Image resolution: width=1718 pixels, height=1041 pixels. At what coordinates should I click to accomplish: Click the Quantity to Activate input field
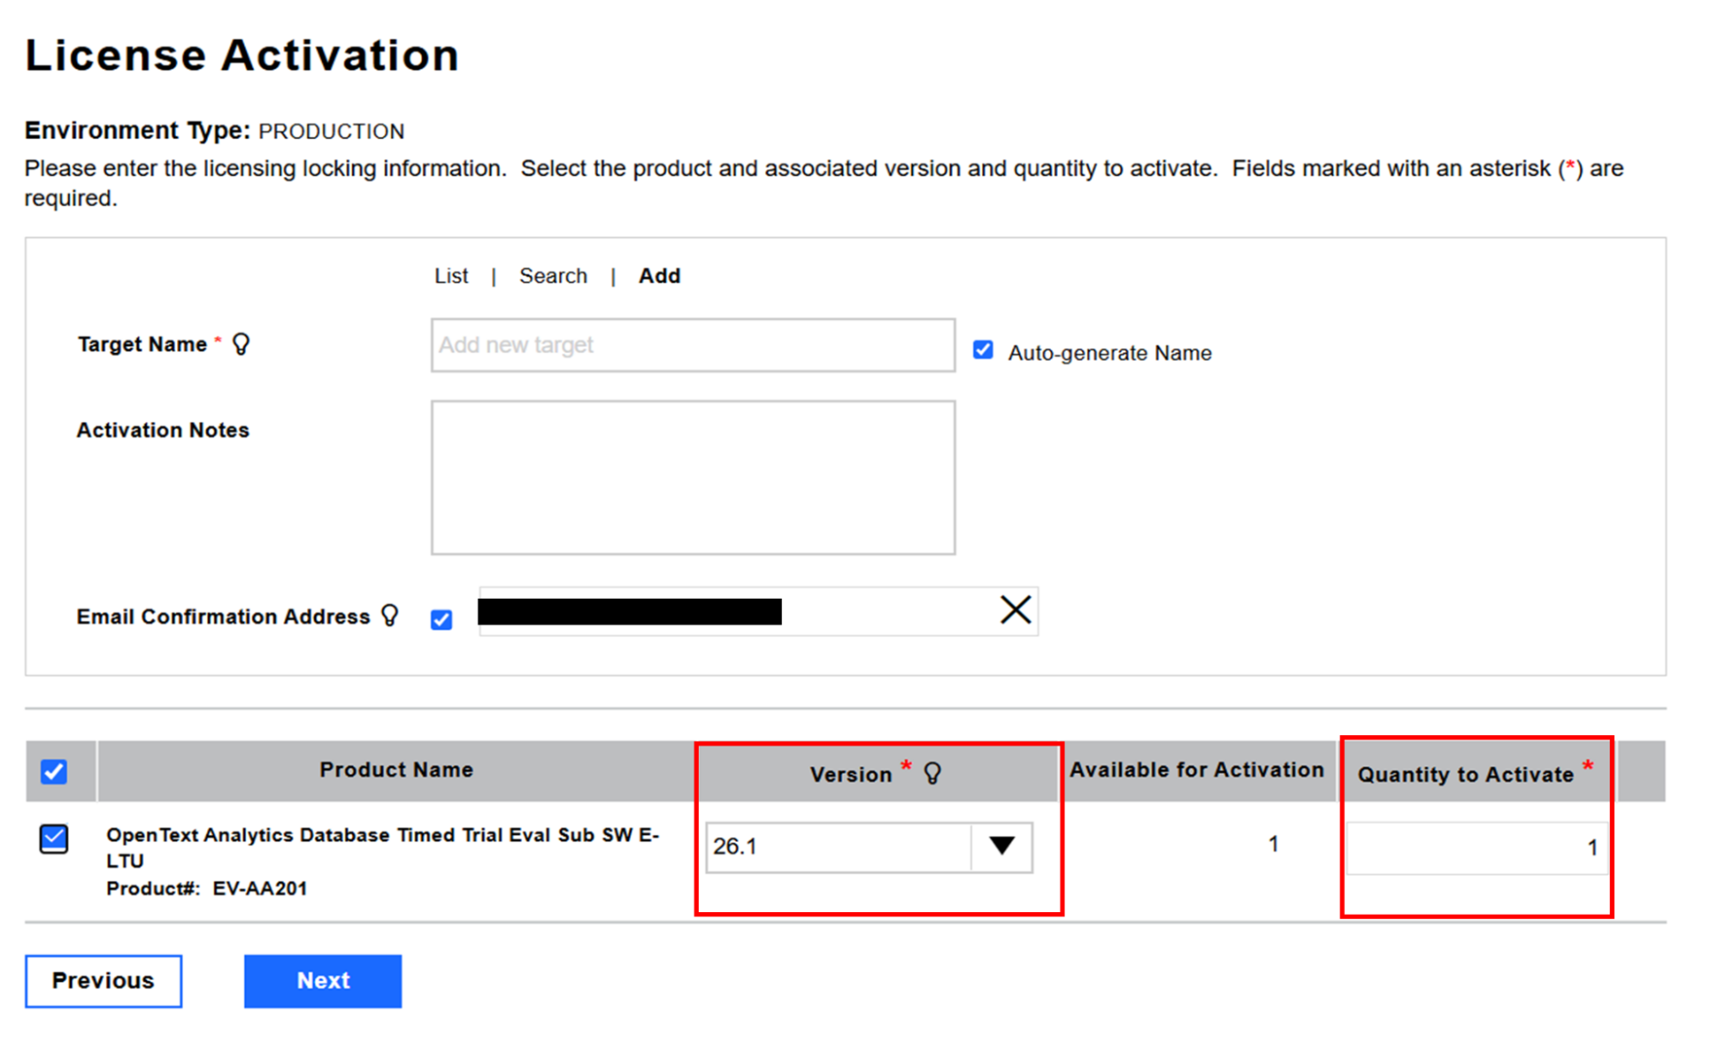coord(1476,848)
